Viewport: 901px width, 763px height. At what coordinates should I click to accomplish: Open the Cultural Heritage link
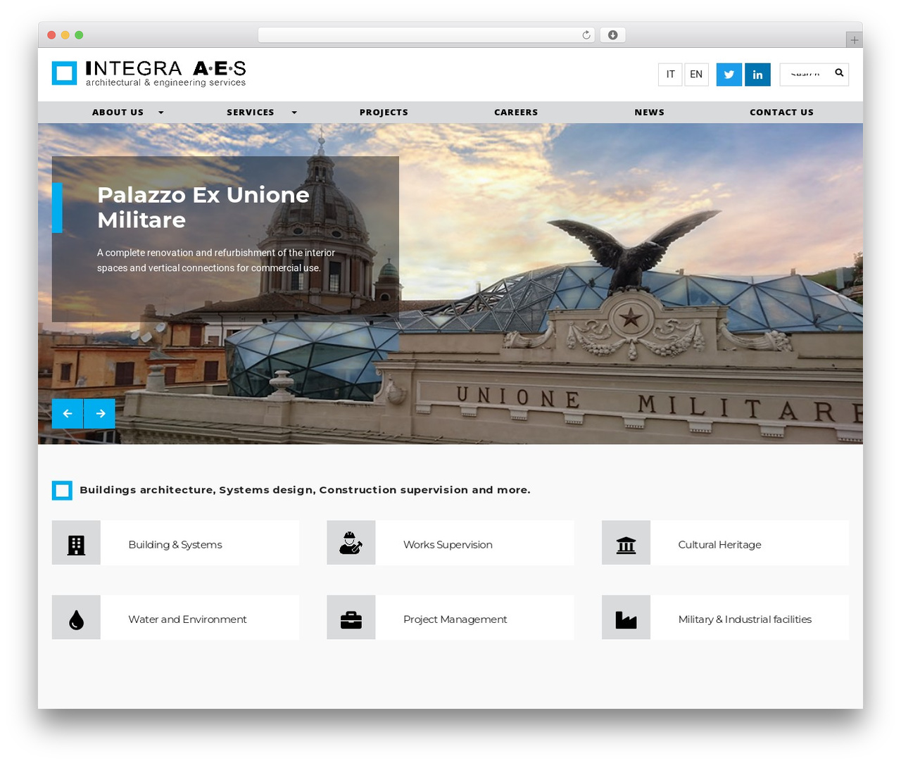pos(719,544)
